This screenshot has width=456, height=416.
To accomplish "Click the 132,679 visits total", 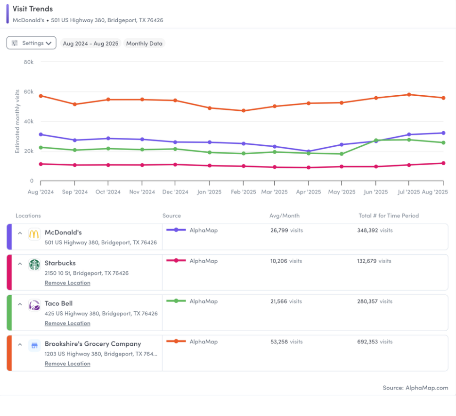I will point(374,261).
